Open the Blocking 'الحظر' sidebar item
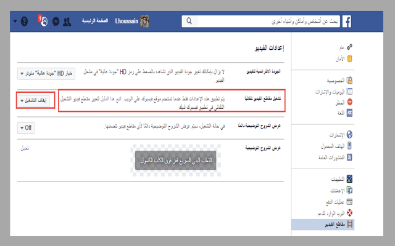Image resolution: width=395 pixels, height=246 pixels. pyautogui.click(x=339, y=101)
